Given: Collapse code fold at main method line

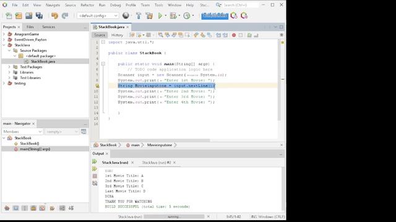Looking at the screenshot, I should tap(103, 64).
